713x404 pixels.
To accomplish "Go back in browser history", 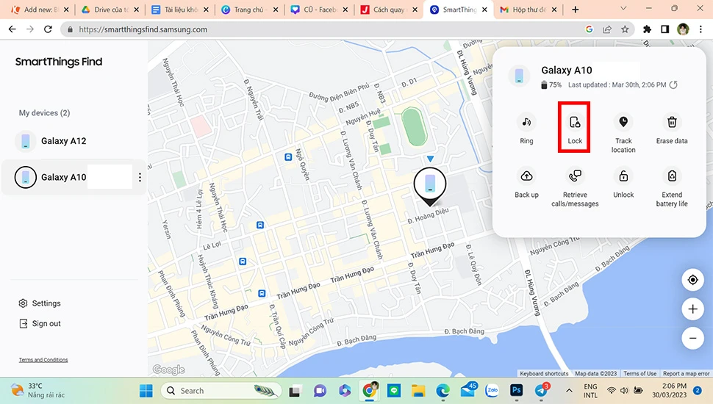I will click(x=12, y=29).
